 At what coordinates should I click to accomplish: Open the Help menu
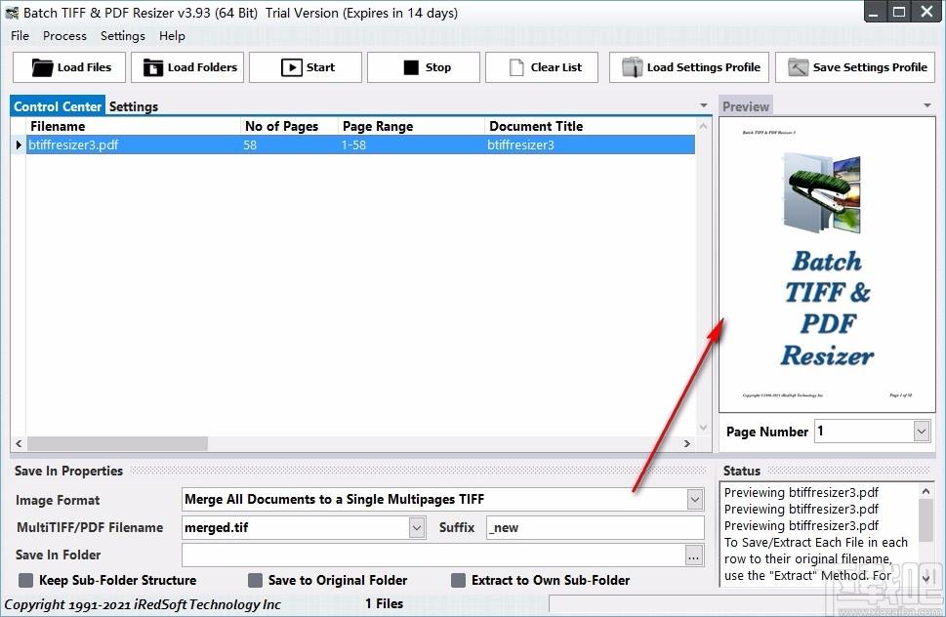pyautogui.click(x=172, y=36)
